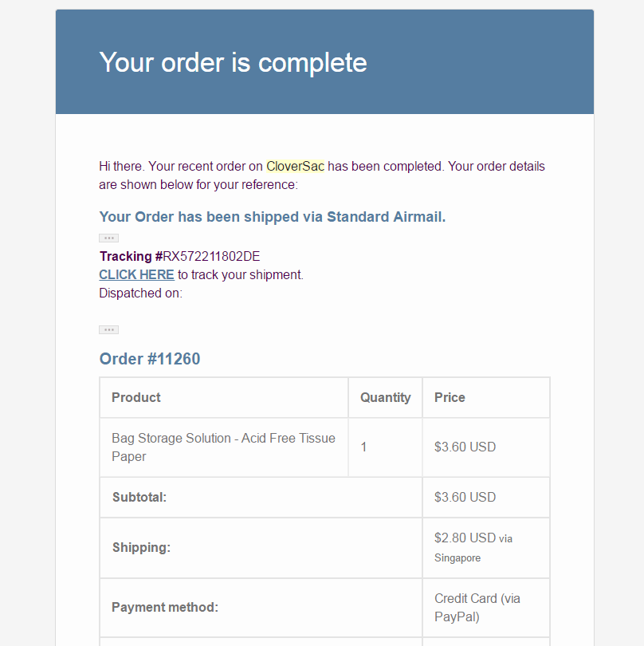This screenshot has height=646, width=644.
Task: Click the 'Your order is complete' banner title
Action: 233,62
